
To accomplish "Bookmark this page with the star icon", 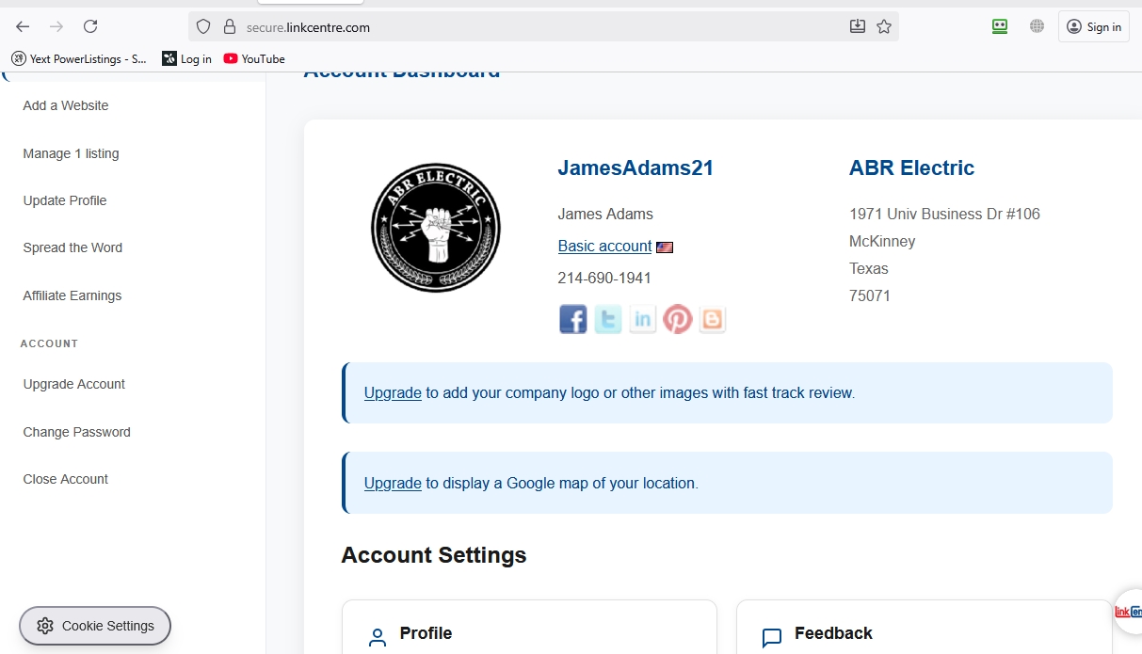I will [884, 27].
